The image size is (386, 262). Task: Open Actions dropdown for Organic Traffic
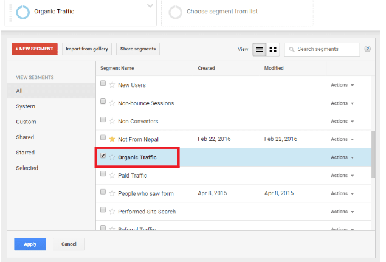(342, 157)
